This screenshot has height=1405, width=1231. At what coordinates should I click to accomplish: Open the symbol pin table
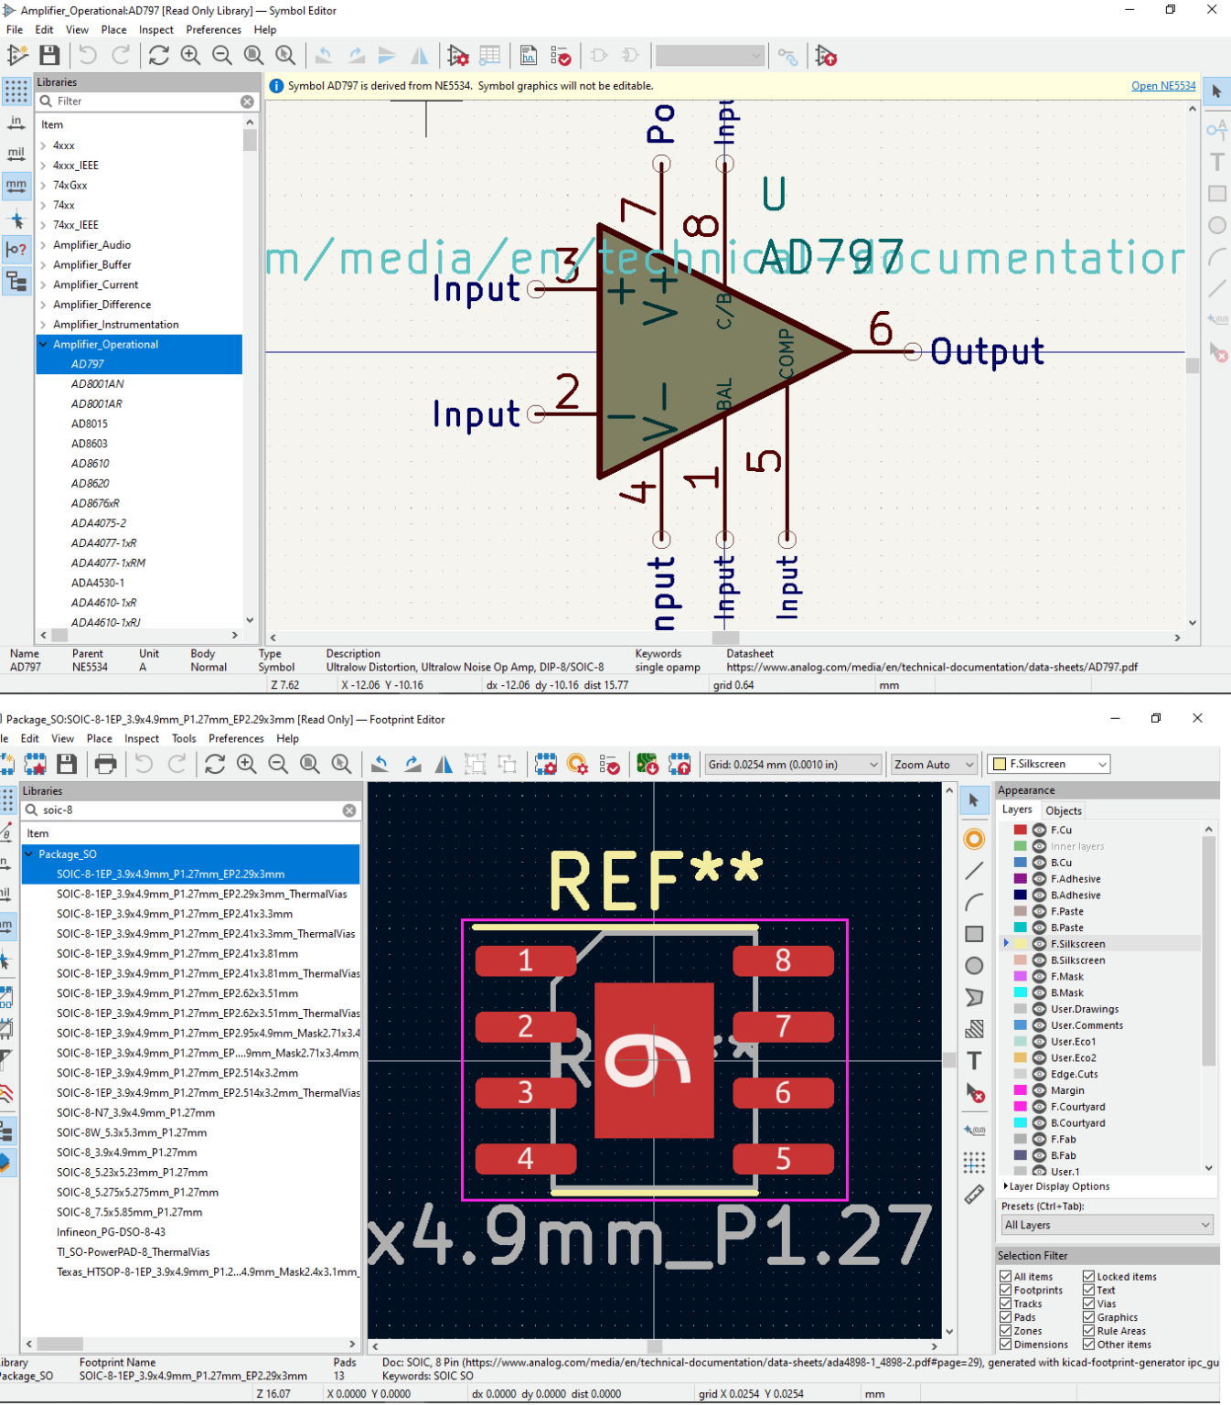point(490,56)
